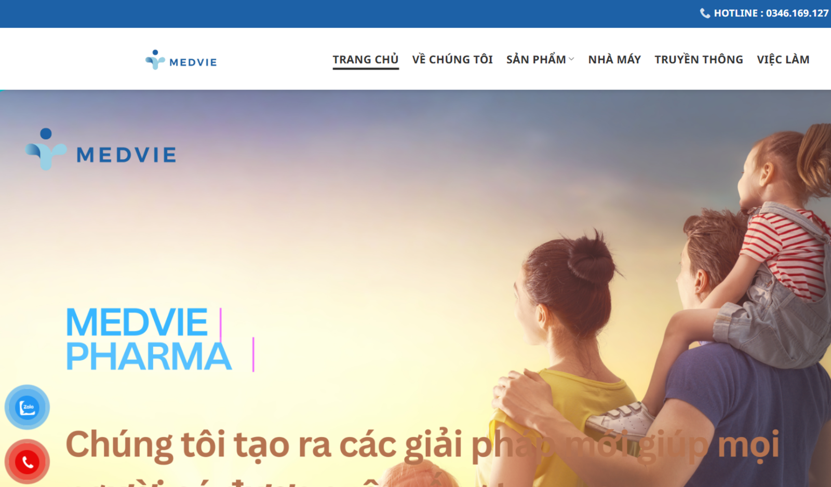Click the Medvie cross symbol in header logo
The width and height of the screenshot is (831, 487).
click(155, 60)
